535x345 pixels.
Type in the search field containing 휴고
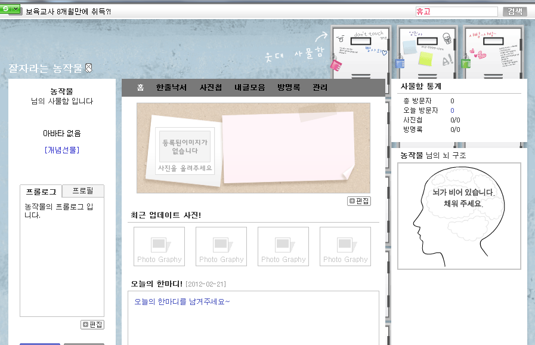coord(456,11)
